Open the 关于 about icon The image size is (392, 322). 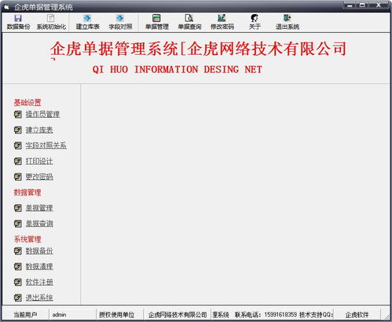pyautogui.click(x=255, y=18)
